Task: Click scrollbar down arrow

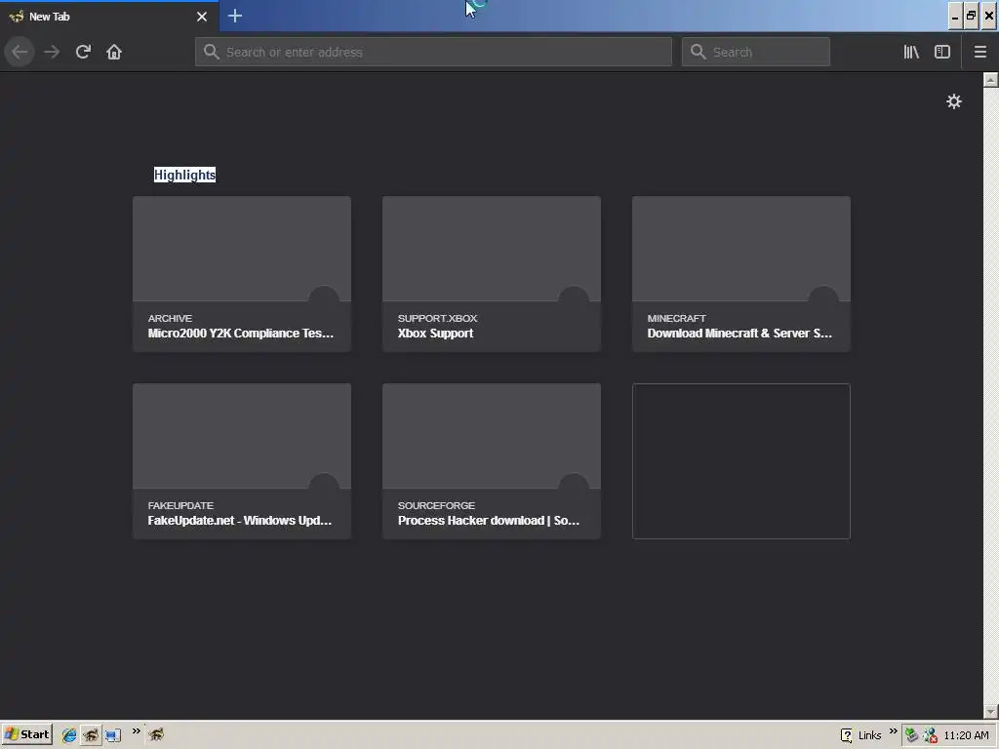Action: point(990,711)
